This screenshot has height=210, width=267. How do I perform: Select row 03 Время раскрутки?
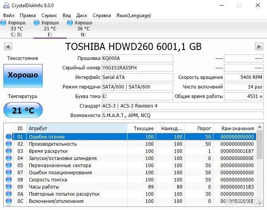130,151
